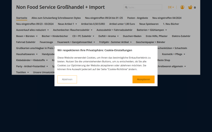Viewport: 212px width, 132px height.
Task: Open Reste Shop category
Action: tap(164, 60)
